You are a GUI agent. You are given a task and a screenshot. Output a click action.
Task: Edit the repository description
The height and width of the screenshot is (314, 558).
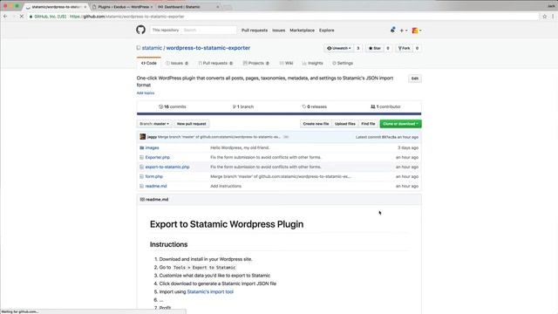click(415, 78)
